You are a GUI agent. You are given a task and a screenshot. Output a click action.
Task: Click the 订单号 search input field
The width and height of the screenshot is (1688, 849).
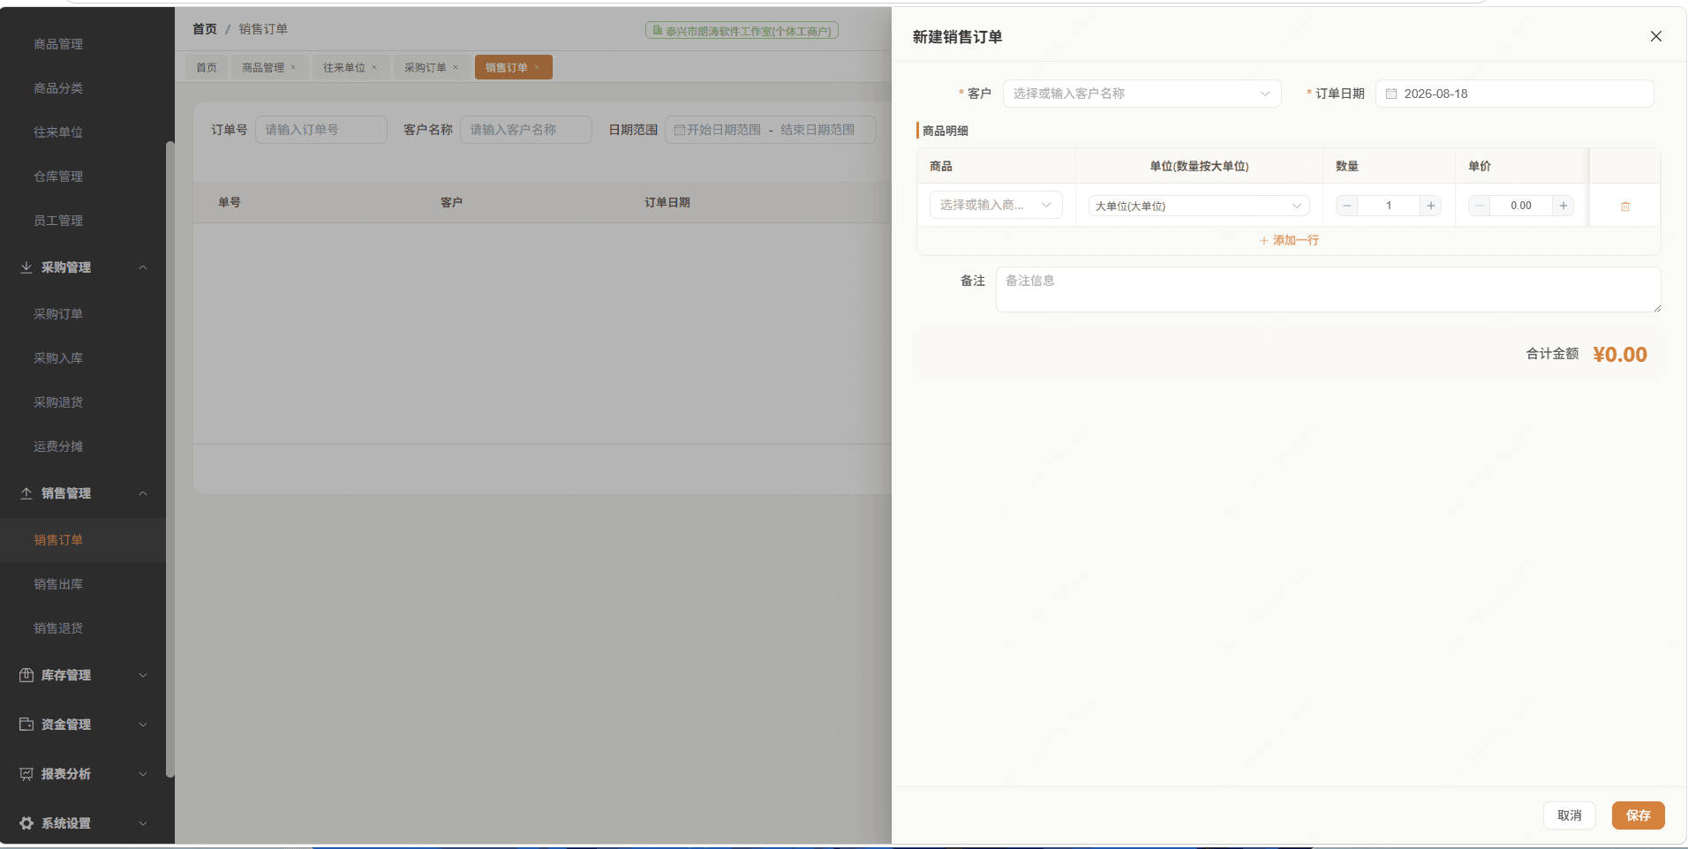(321, 130)
